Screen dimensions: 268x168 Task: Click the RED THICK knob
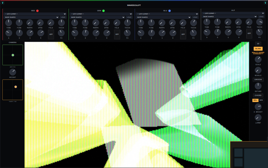pos(61,23)
